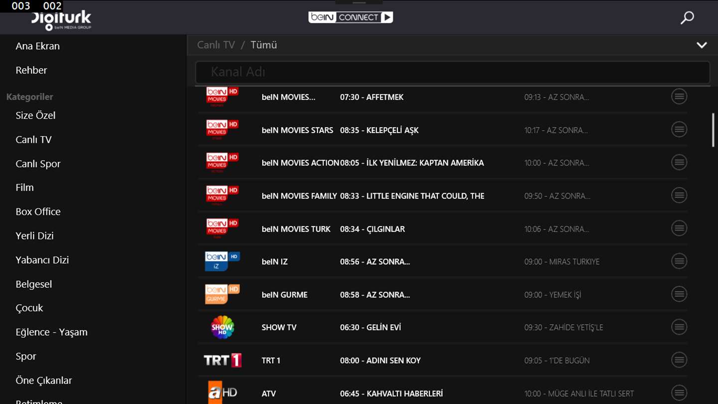
Task: Open options menu for SHOW TV
Action: (679, 327)
